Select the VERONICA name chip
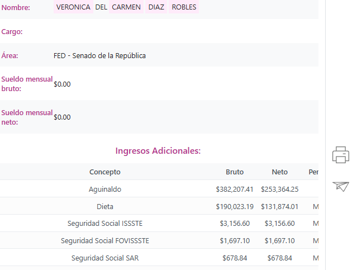Image resolution: width=357 pixels, height=270 pixels. [73, 7]
